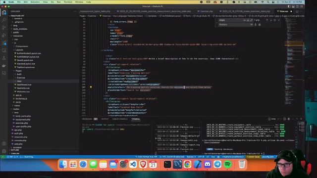Open the Manage gear icon in the activity bar

pos(4,151)
